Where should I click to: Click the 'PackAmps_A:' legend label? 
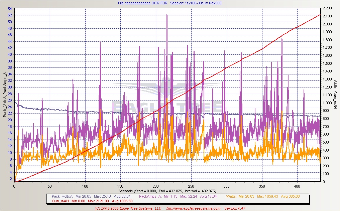point(150,197)
